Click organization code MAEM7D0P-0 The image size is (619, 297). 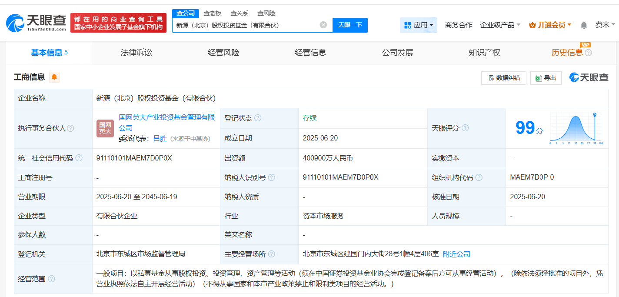click(532, 177)
